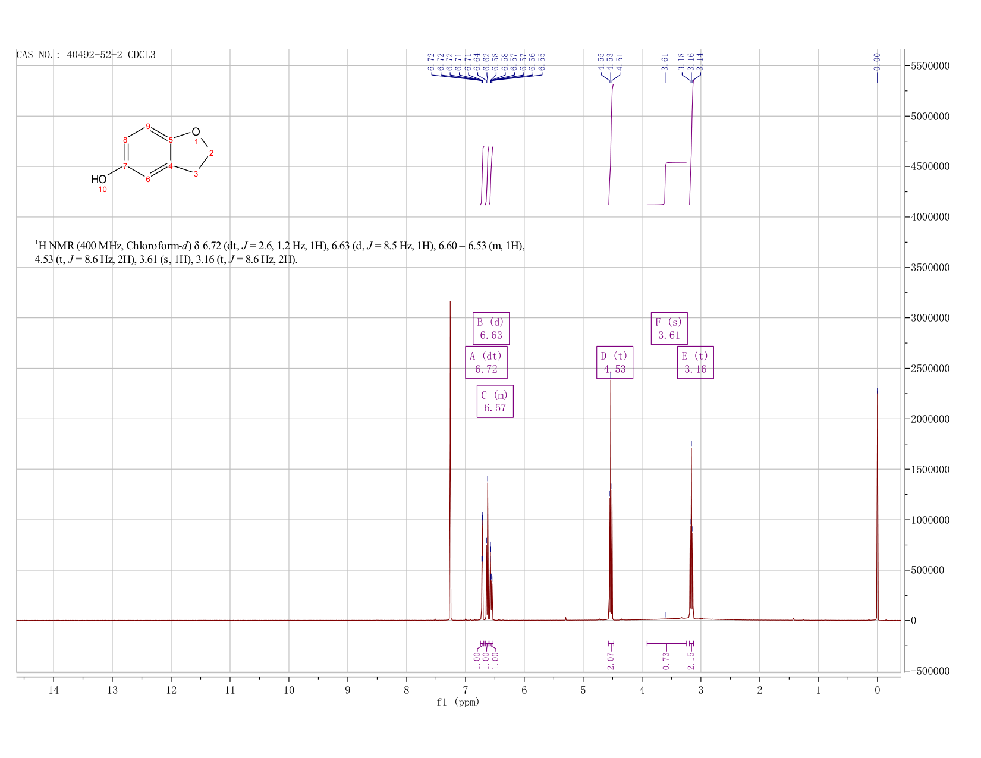Select the B (d) 6.63 multiplet label
981x758 pixels.
click(491, 328)
